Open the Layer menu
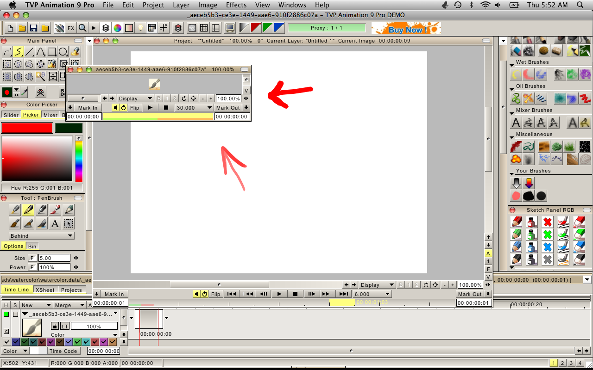593x370 pixels. tap(181, 5)
